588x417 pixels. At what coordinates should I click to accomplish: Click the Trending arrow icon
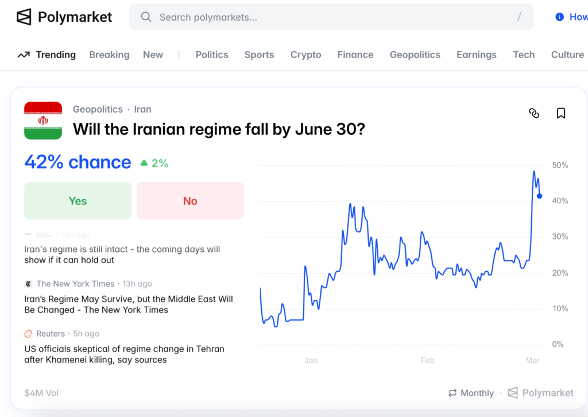24,55
